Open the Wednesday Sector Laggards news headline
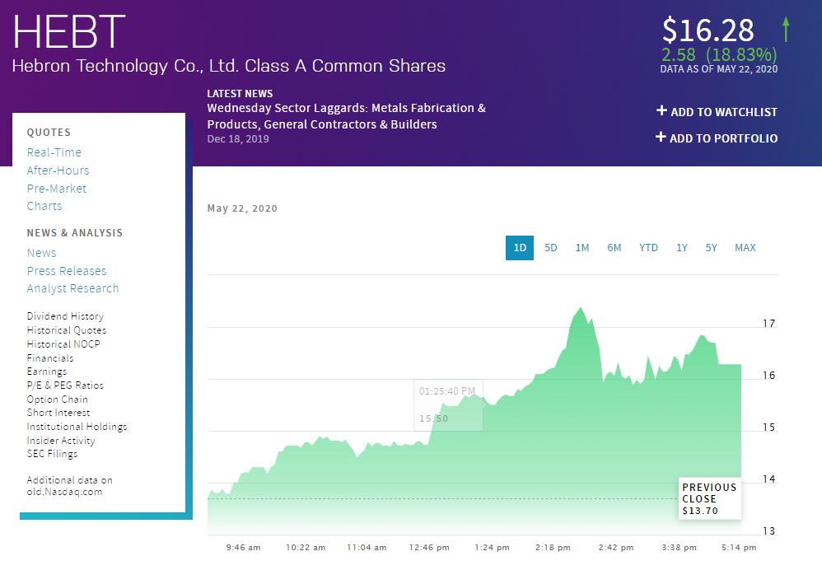Image resolution: width=822 pixels, height=570 pixels. (x=346, y=116)
